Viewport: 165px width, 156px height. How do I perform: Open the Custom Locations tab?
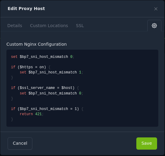tap(49, 26)
